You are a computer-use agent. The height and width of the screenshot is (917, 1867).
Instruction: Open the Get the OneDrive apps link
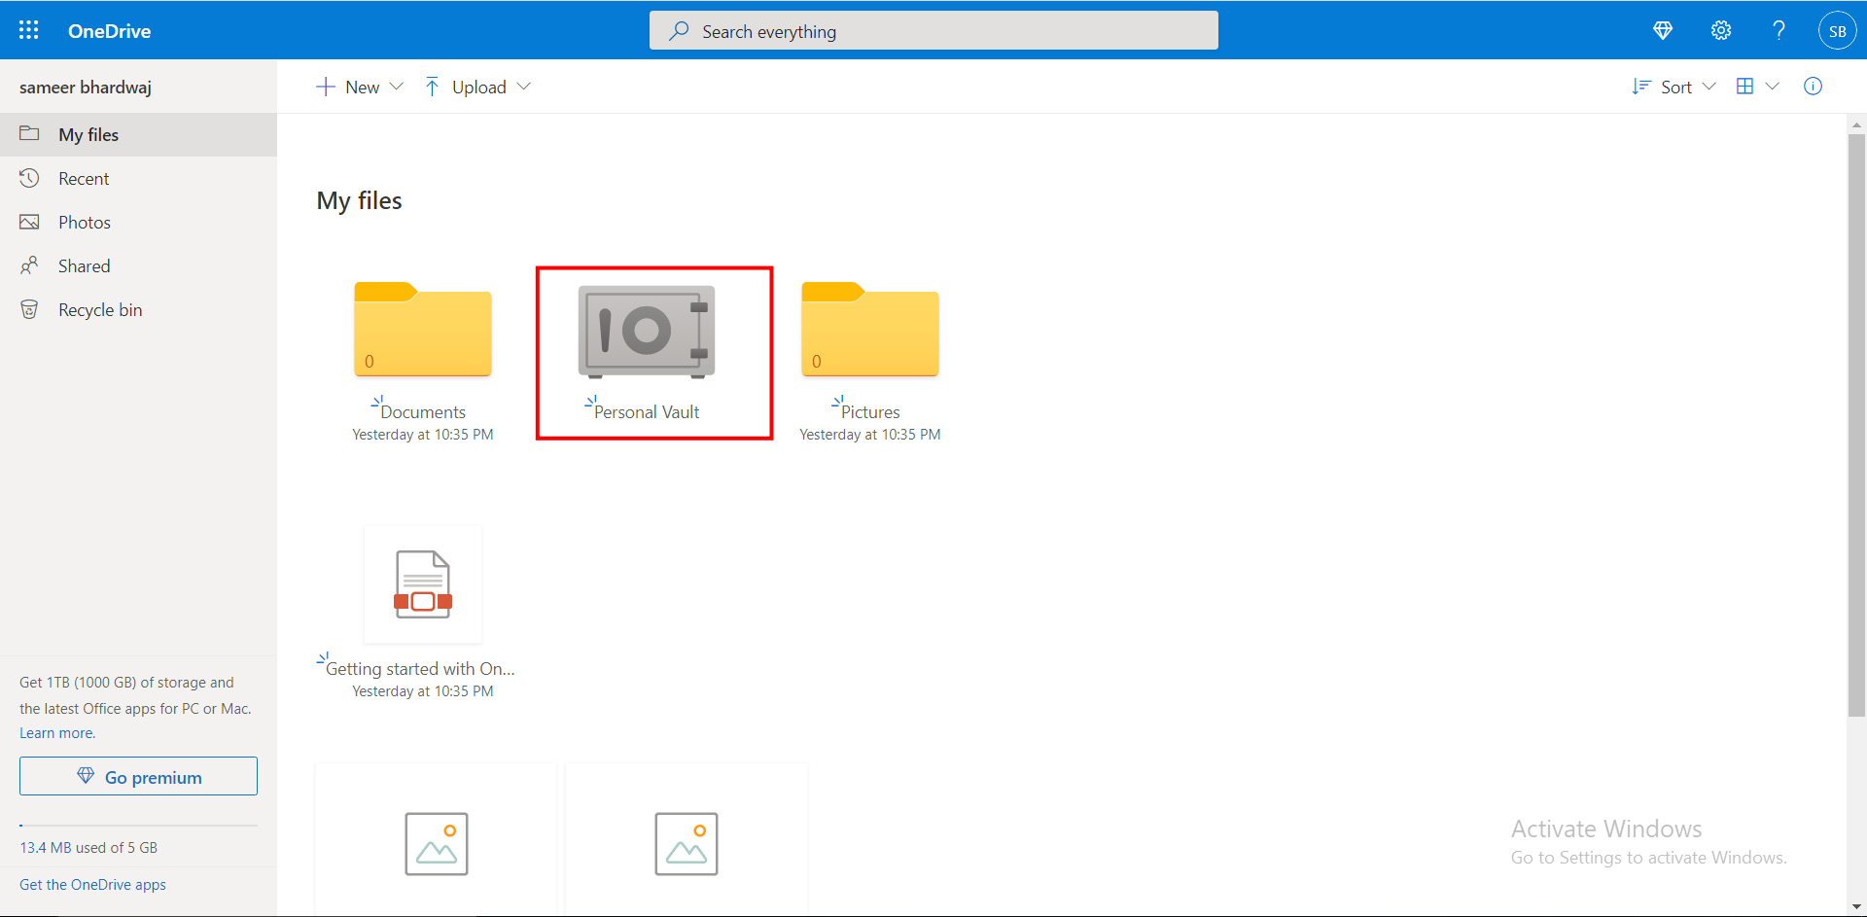coord(92,884)
